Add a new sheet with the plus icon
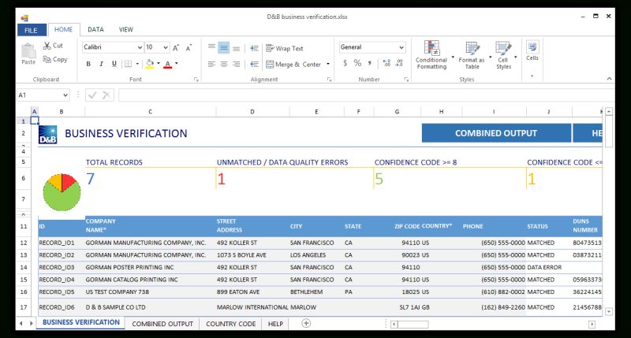631x338 pixels. pyautogui.click(x=306, y=323)
